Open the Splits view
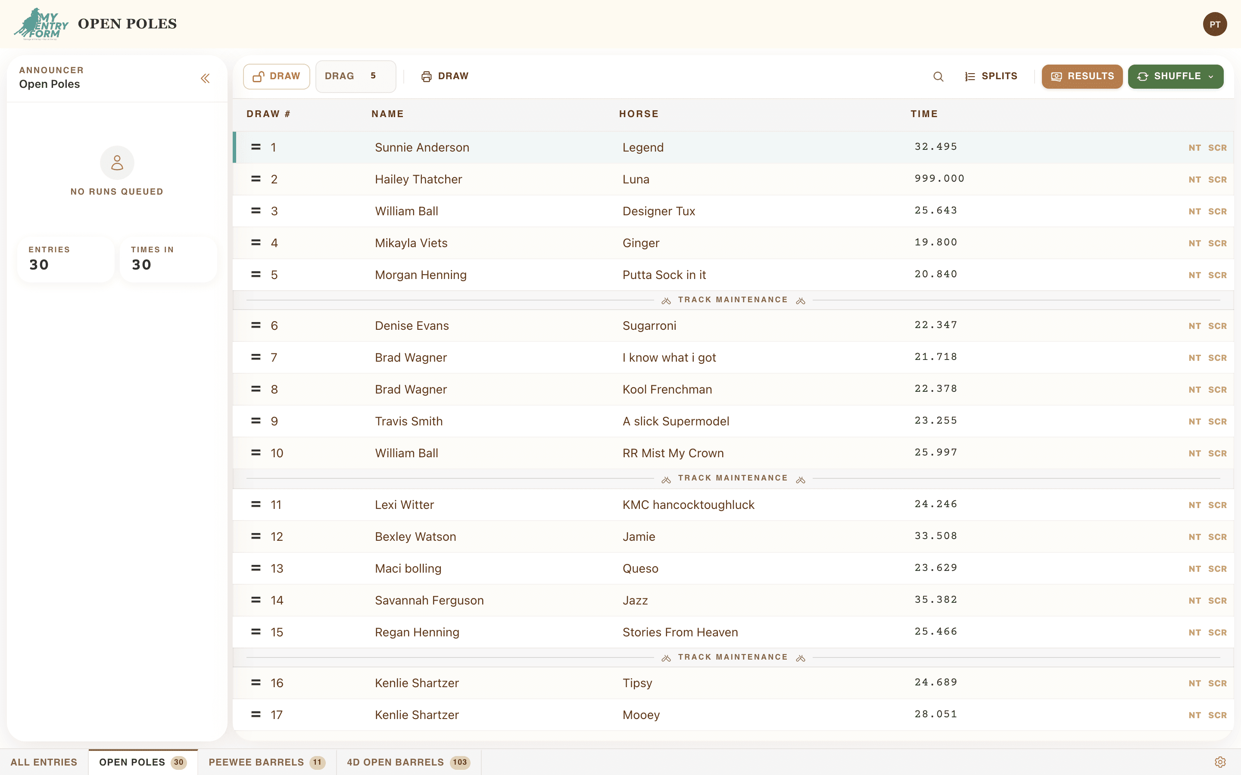This screenshot has height=775, width=1241. [x=991, y=76]
